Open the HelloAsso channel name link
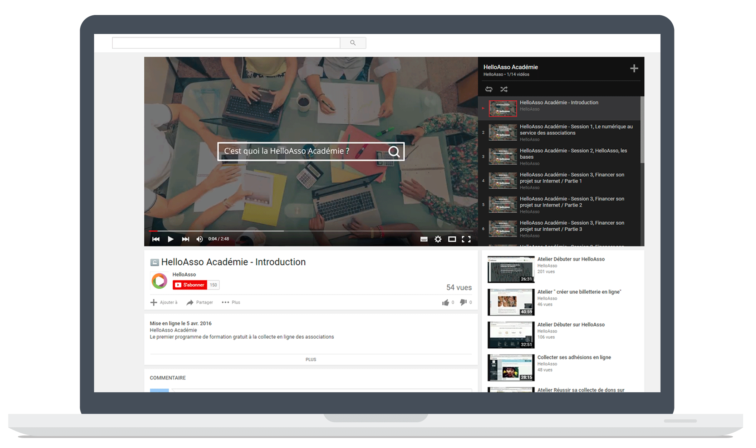 point(184,274)
